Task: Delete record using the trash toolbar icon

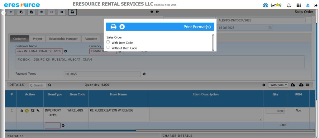Action: coord(41,12)
